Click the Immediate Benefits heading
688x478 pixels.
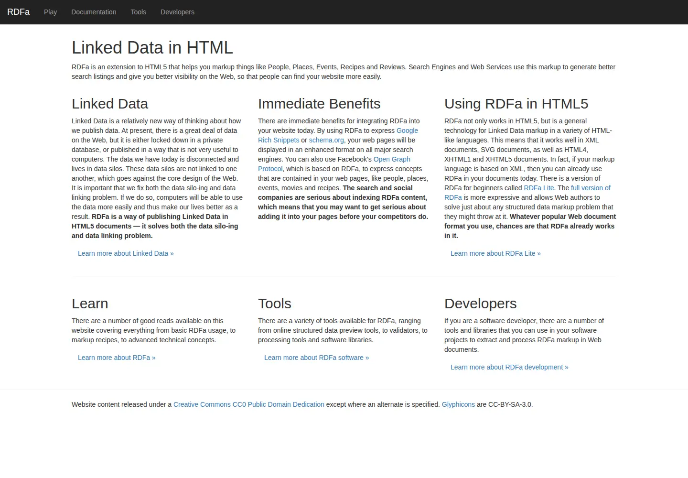coord(319,104)
